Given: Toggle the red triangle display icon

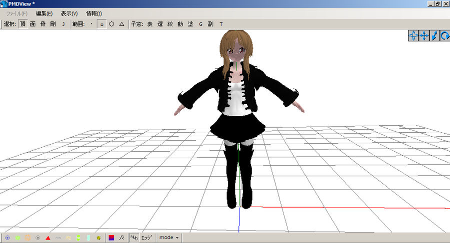Looking at the screenshot, I should pyautogui.click(x=48, y=238).
